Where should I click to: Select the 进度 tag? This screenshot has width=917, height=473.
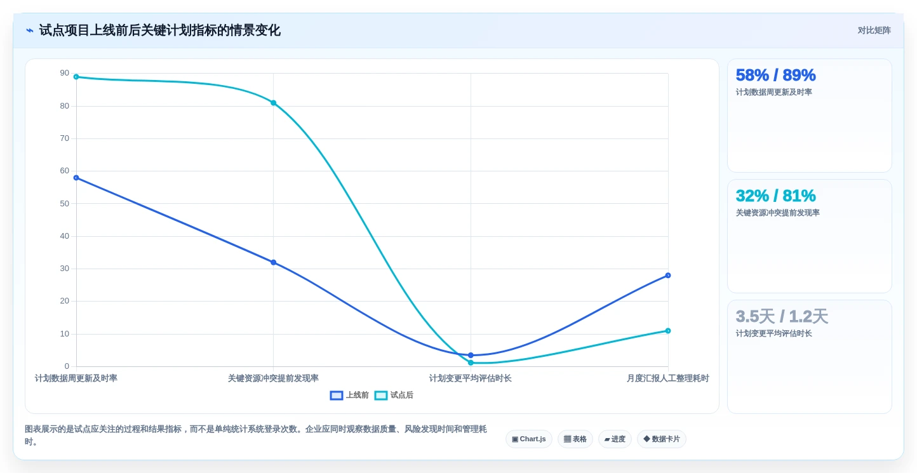point(615,439)
